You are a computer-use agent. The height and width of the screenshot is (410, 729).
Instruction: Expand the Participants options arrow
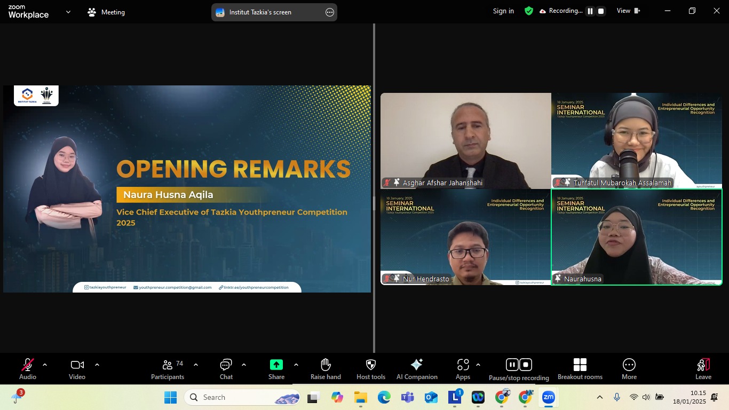(196, 365)
